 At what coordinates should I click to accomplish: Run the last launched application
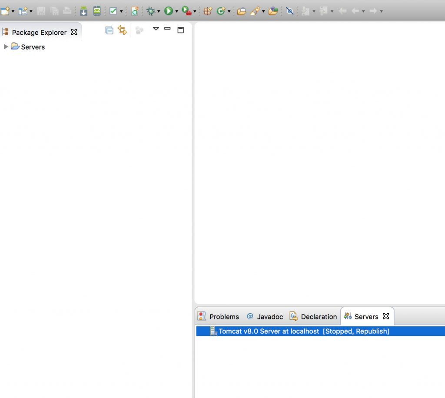(x=169, y=11)
